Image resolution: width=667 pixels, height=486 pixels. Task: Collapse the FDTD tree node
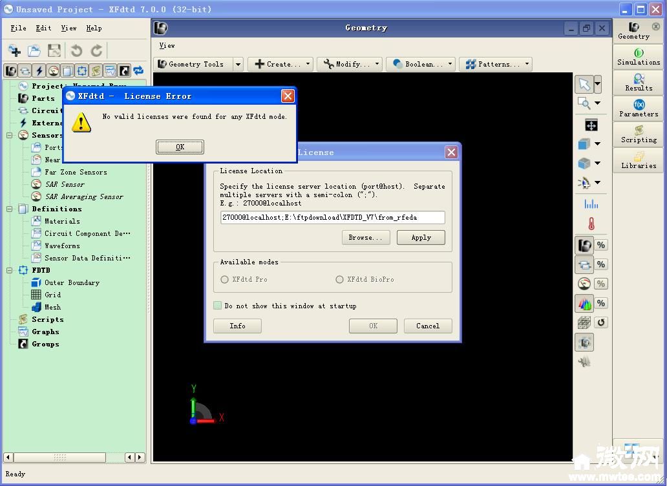9,270
